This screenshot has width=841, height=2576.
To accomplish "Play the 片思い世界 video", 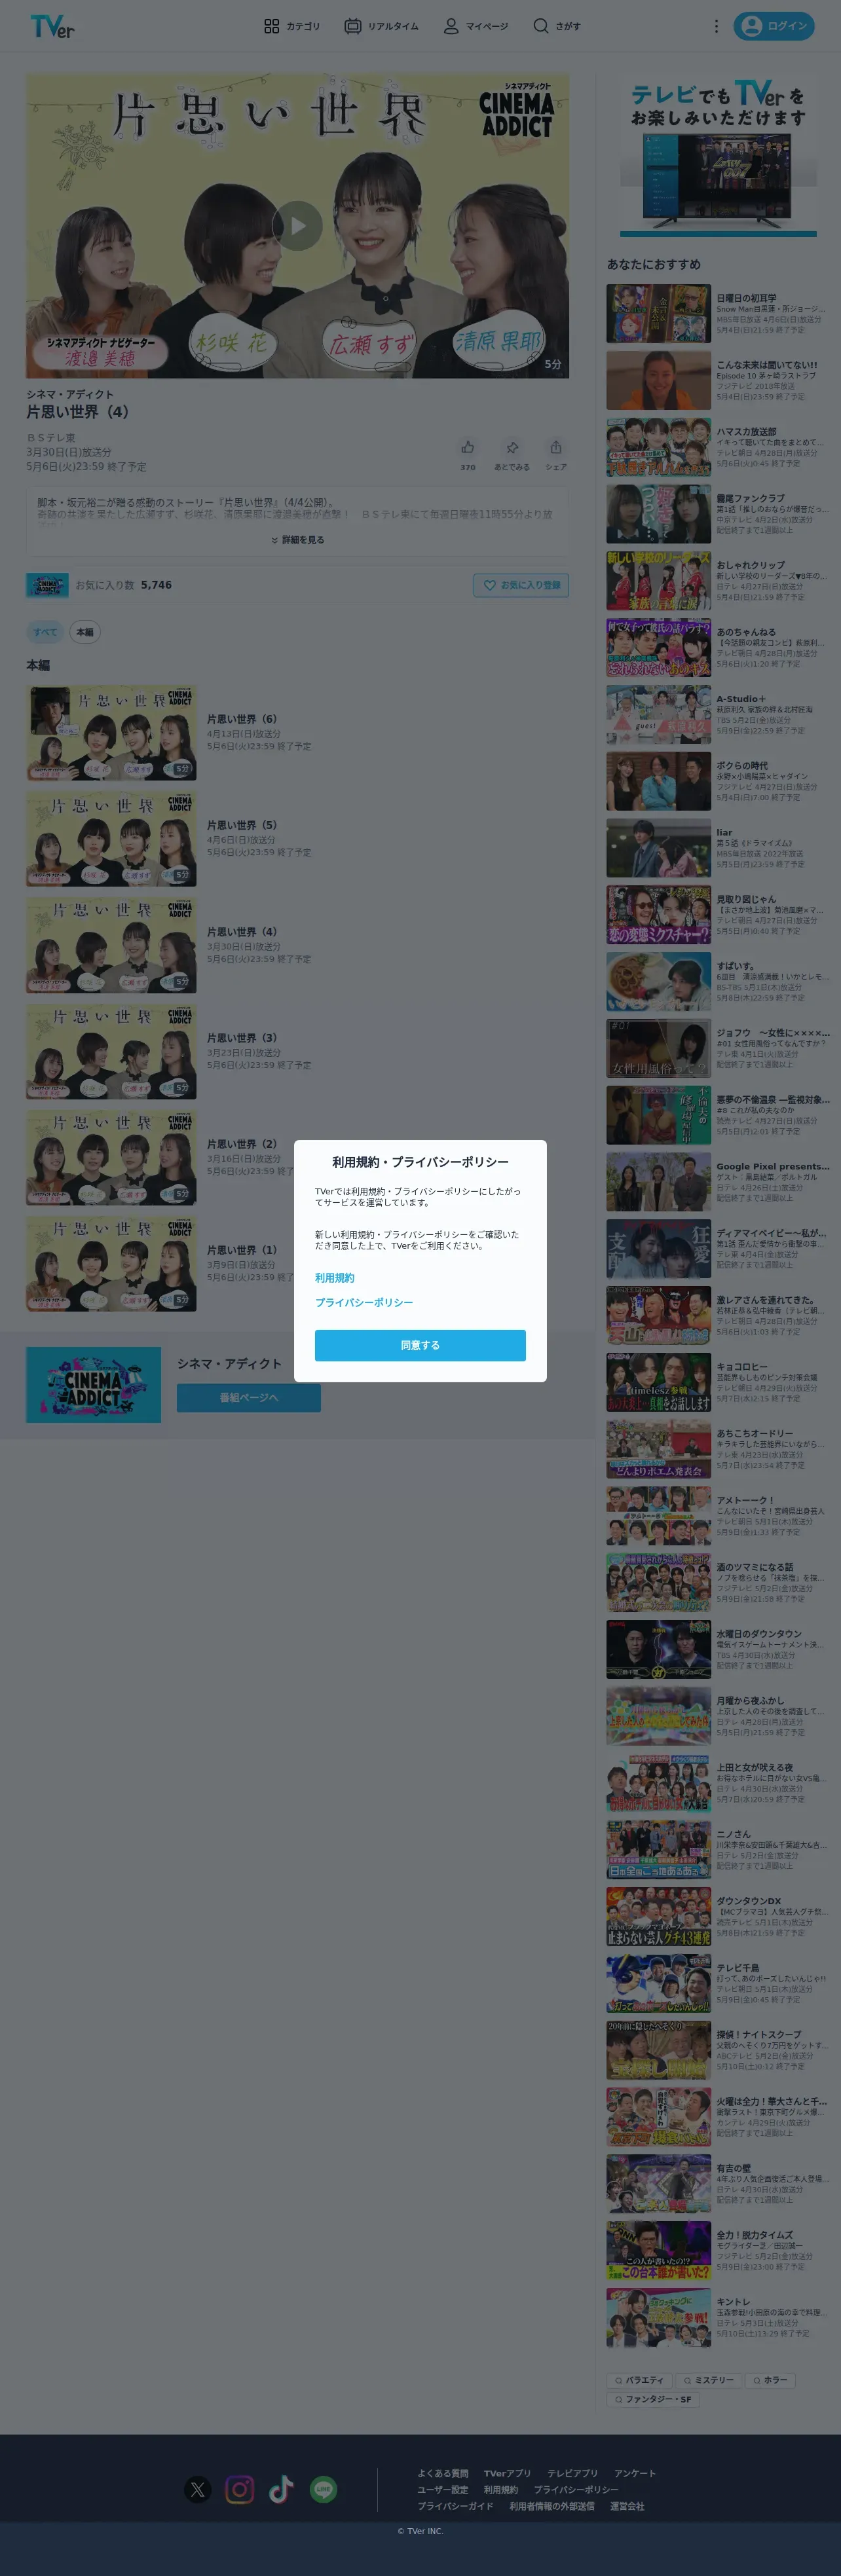I will (298, 225).
